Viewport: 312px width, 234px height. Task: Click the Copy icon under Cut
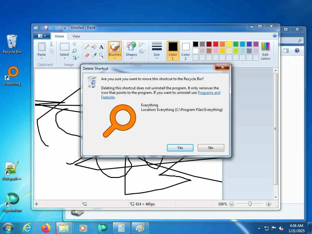point(51,51)
